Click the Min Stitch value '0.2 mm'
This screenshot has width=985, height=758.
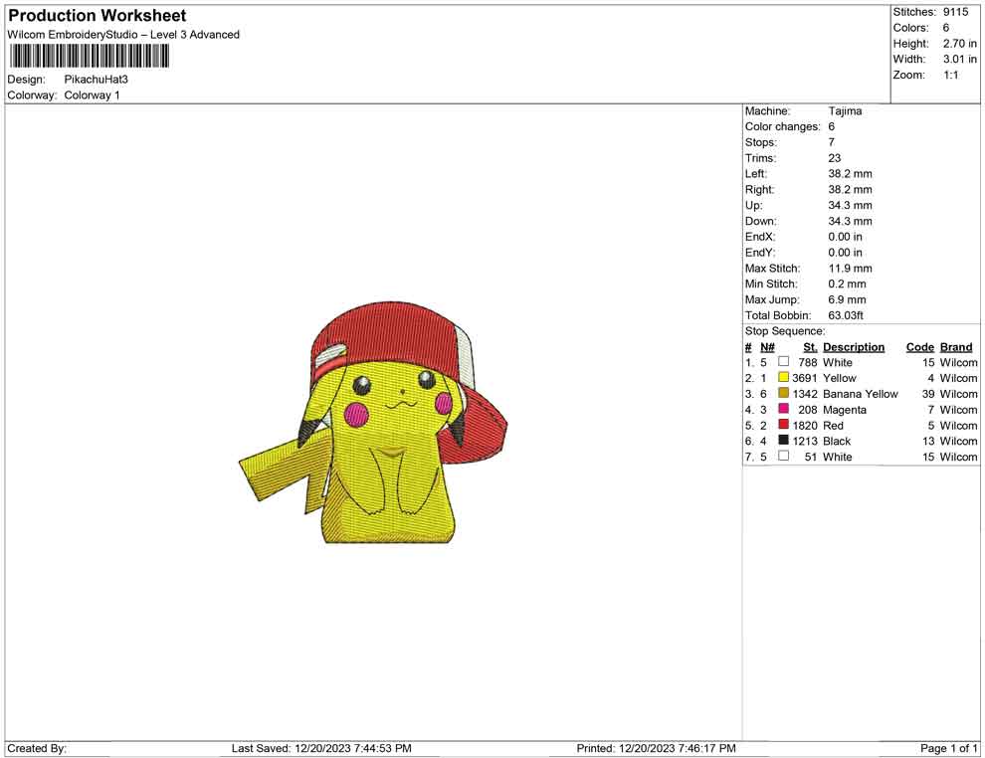(x=847, y=284)
